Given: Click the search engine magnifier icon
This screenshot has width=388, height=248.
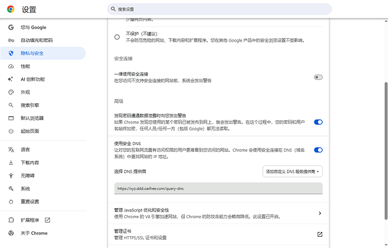Looking at the screenshot, I should tap(11, 105).
